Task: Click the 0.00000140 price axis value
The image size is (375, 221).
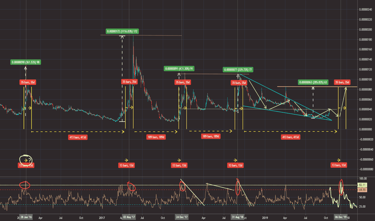Action: (365, 59)
